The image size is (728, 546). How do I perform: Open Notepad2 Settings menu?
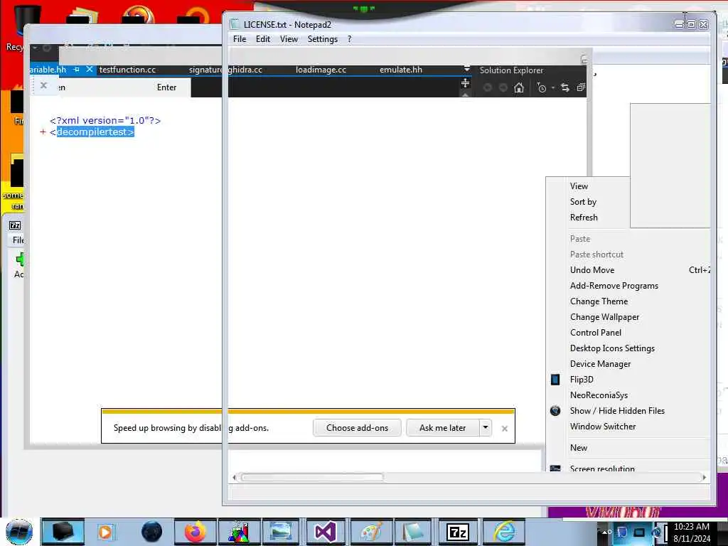(x=322, y=39)
